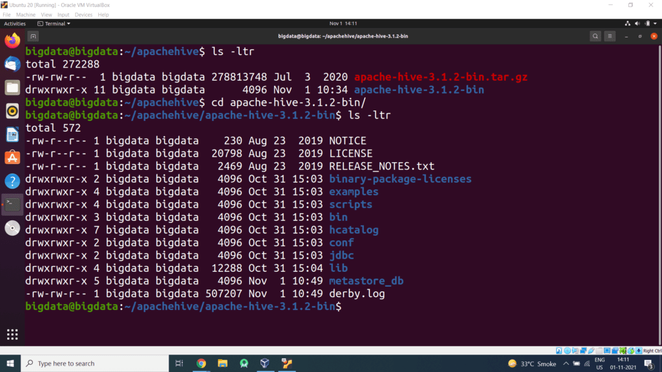
Task: Open the VirtualBox File menu
Action: tap(6, 15)
